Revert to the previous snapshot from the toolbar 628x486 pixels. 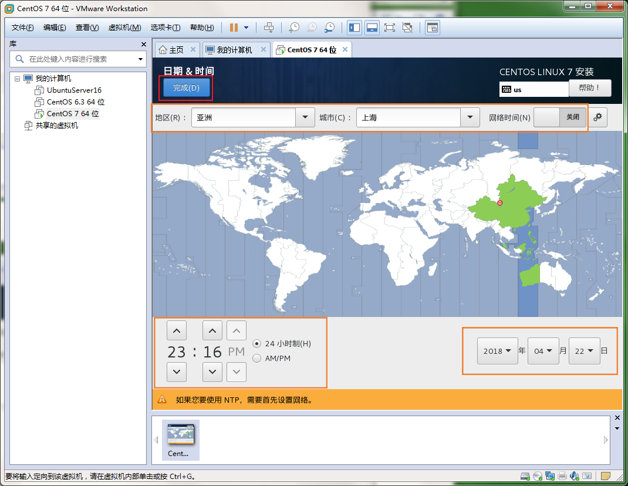coord(312,28)
